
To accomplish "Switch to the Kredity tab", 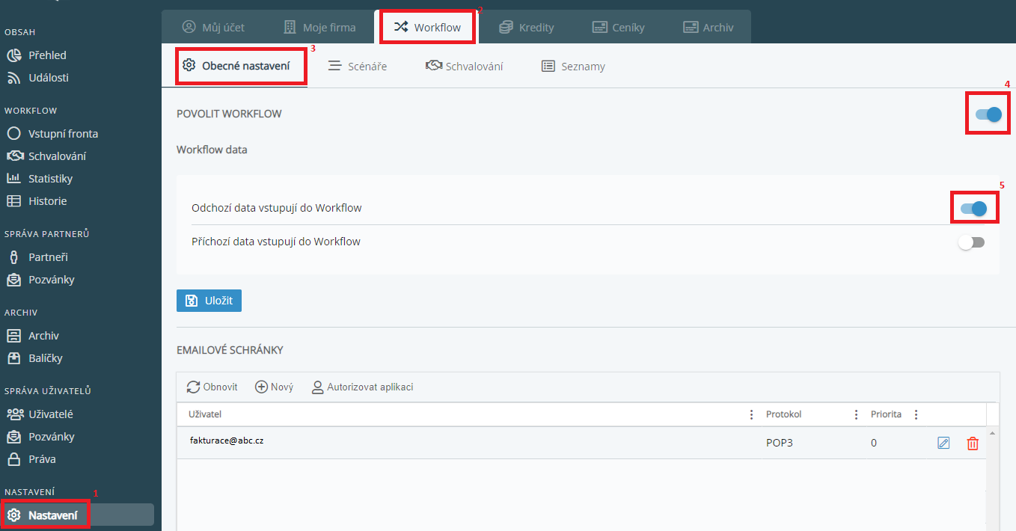I will pos(527,28).
